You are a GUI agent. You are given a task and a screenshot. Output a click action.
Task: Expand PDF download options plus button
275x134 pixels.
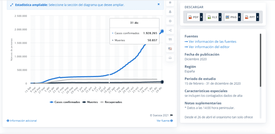201,17
